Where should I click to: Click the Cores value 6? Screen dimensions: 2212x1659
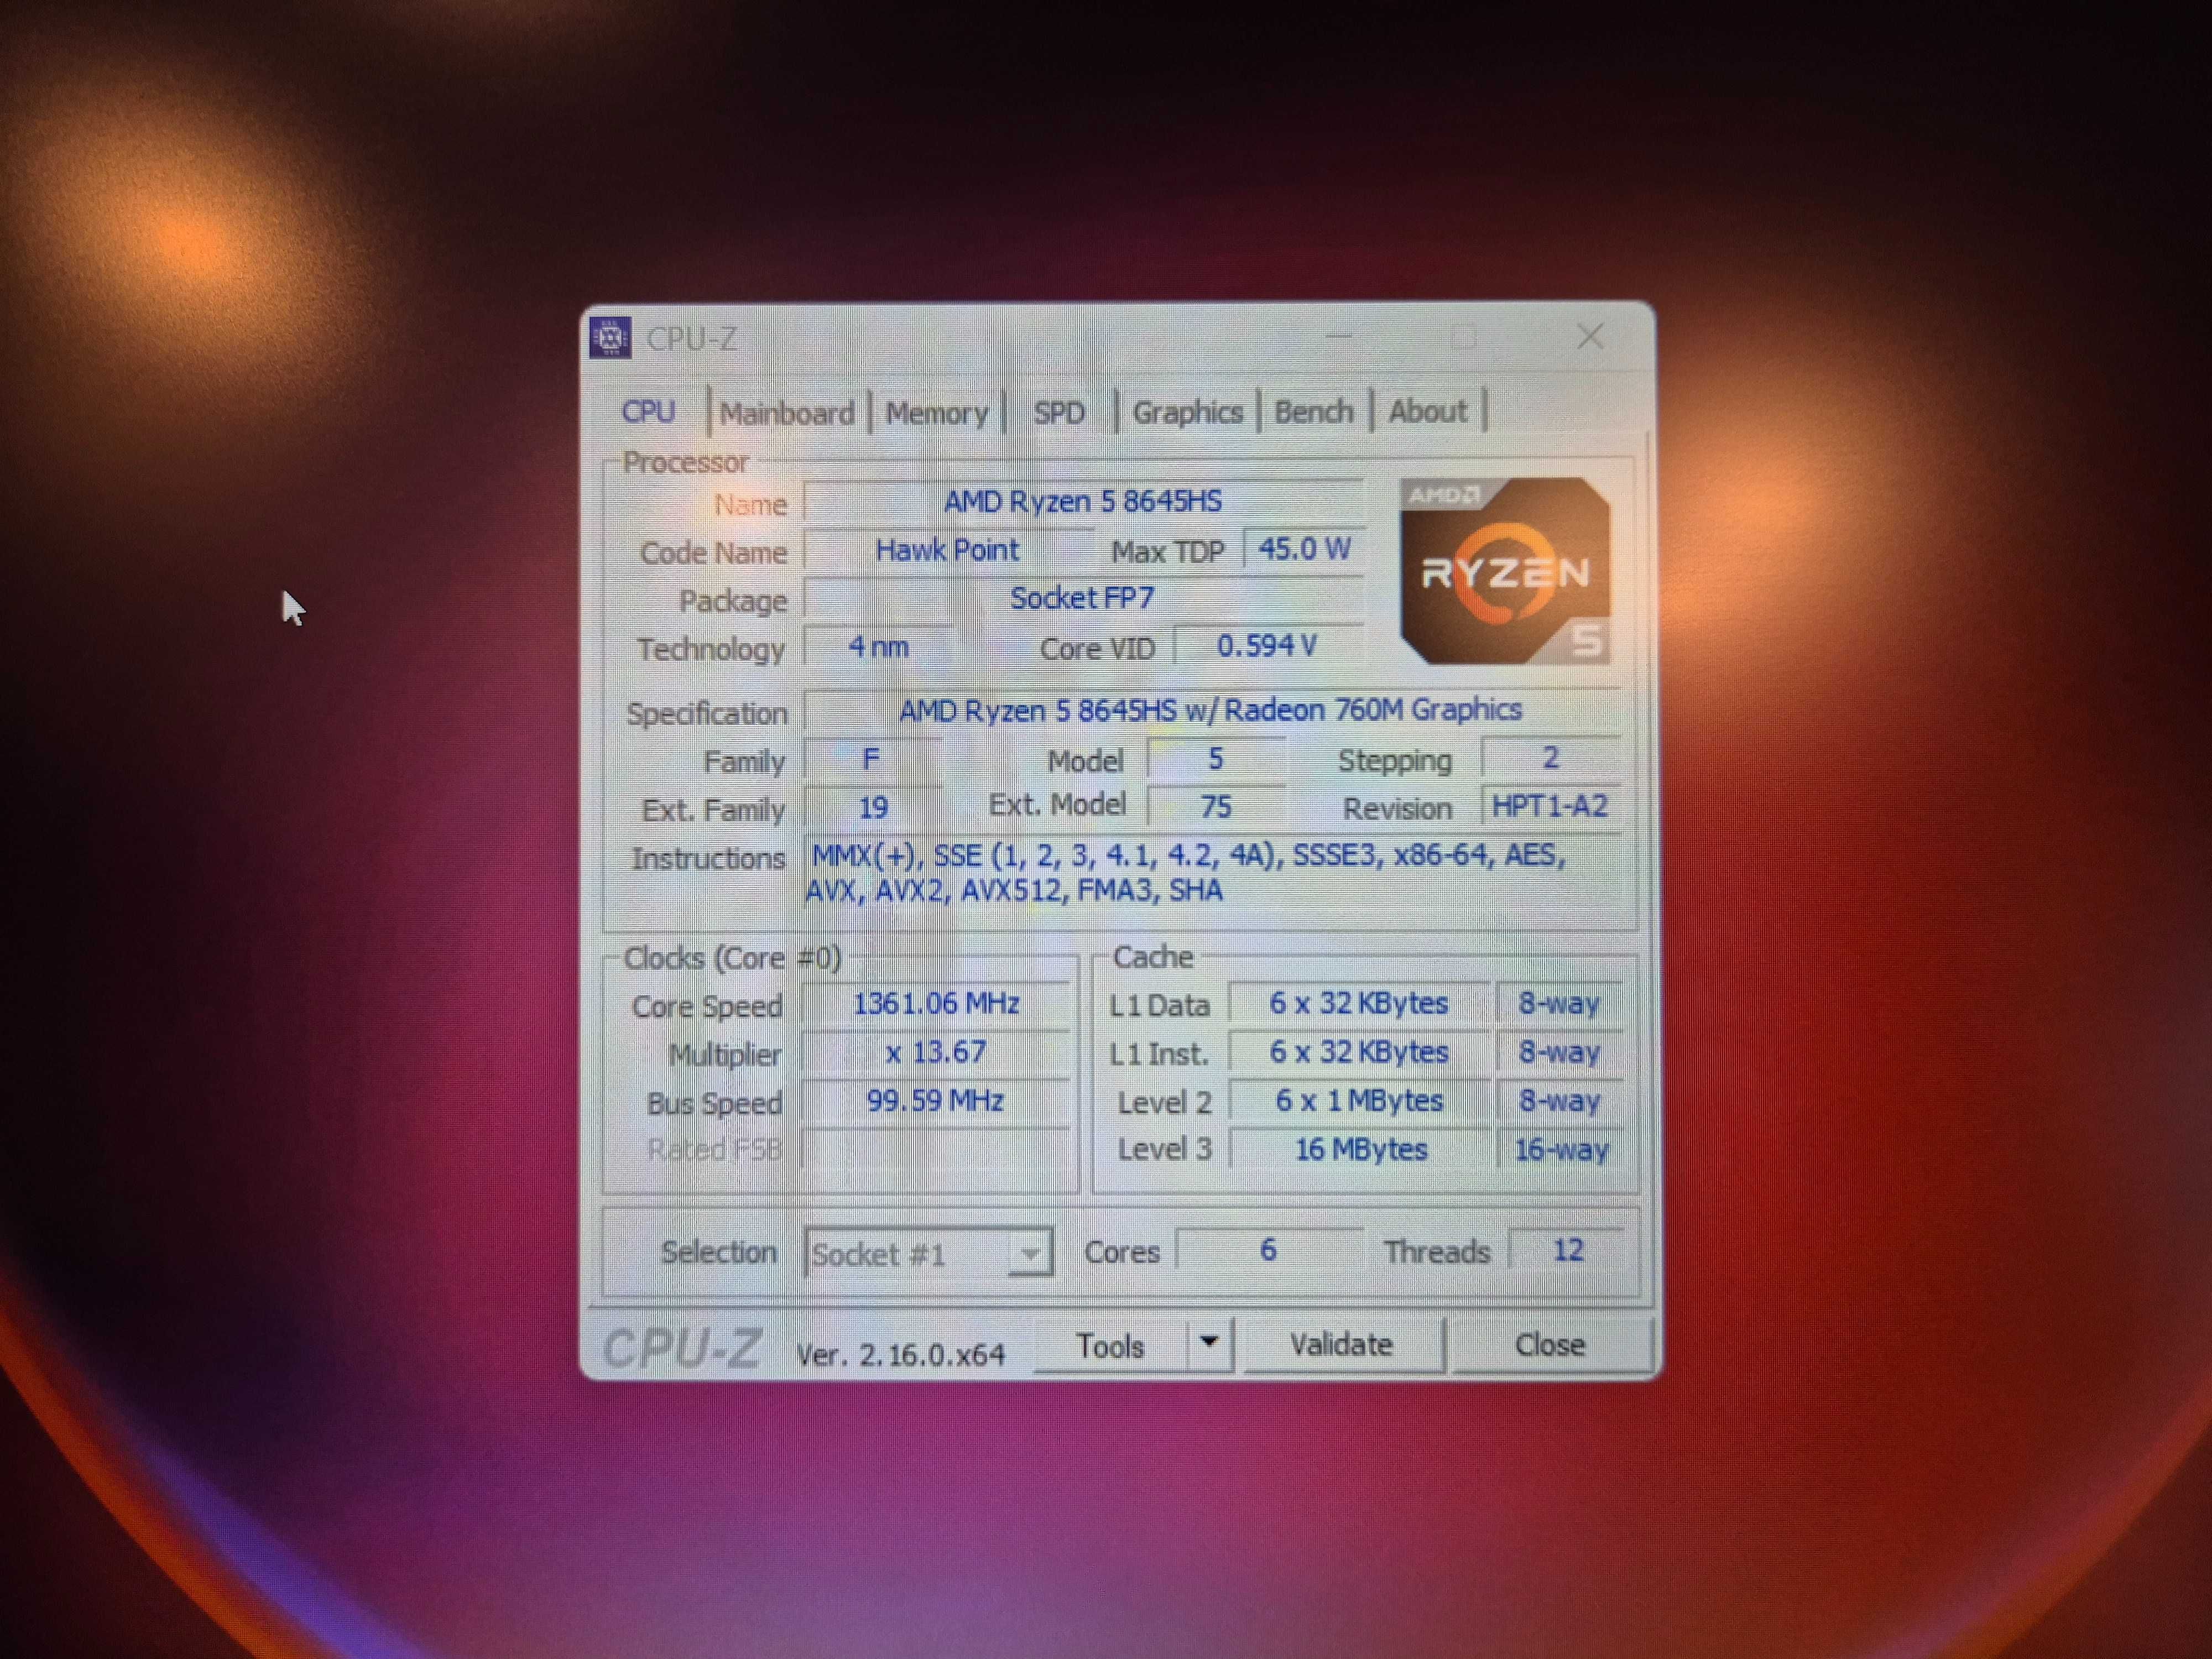[x=1268, y=1250]
